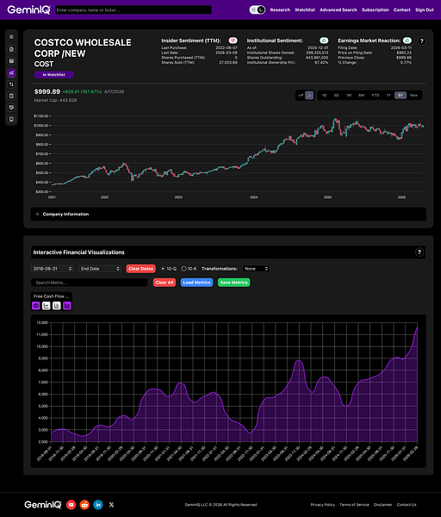Image resolution: width=441 pixels, height=517 pixels.
Task: Open Watchlist in top navigation
Action: (305, 9)
